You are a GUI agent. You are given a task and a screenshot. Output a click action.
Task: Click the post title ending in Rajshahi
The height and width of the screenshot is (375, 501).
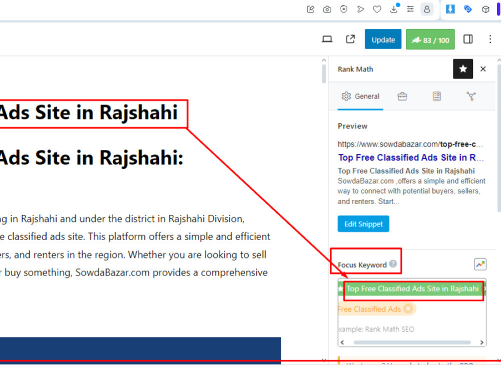[x=89, y=112]
